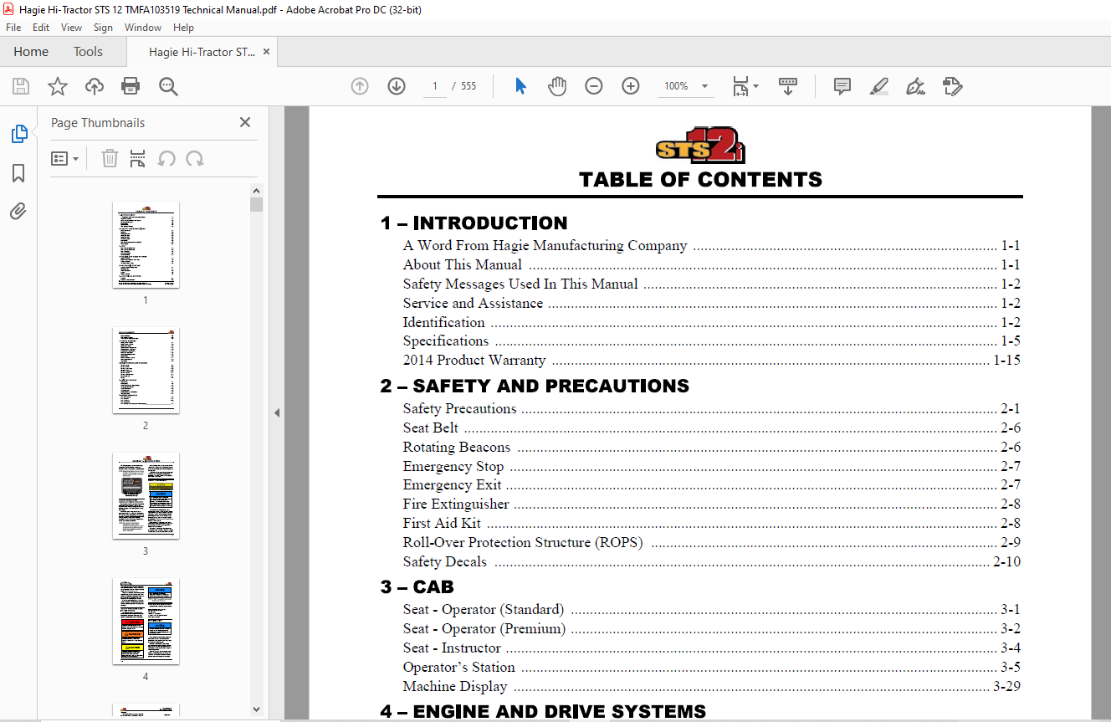
Task: Close the Hagie Hi-Tractor document tab
Action: tap(266, 52)
